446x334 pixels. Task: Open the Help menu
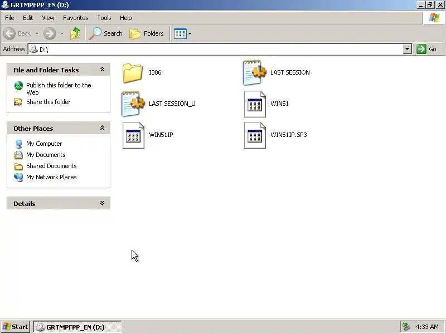(x=126, y=18)
